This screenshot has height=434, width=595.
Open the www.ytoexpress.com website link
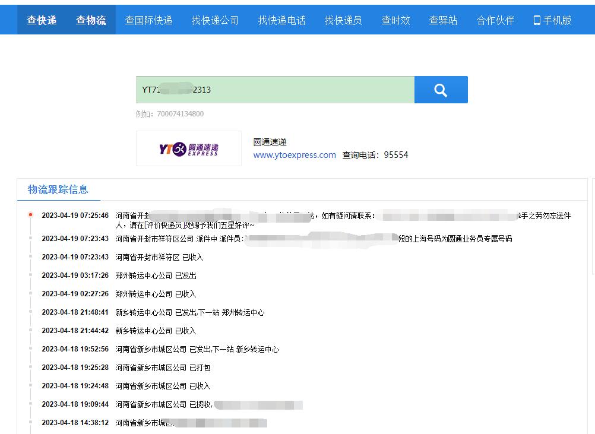click(295, 155)
